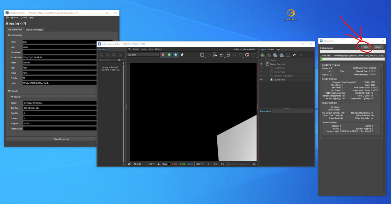Open Options menu in V-Ray Frame Buffer
The image size is (391, 204).
(x=159, y=49)
